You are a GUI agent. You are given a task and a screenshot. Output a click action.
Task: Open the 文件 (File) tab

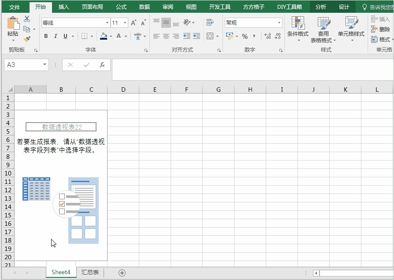[15, 7]
